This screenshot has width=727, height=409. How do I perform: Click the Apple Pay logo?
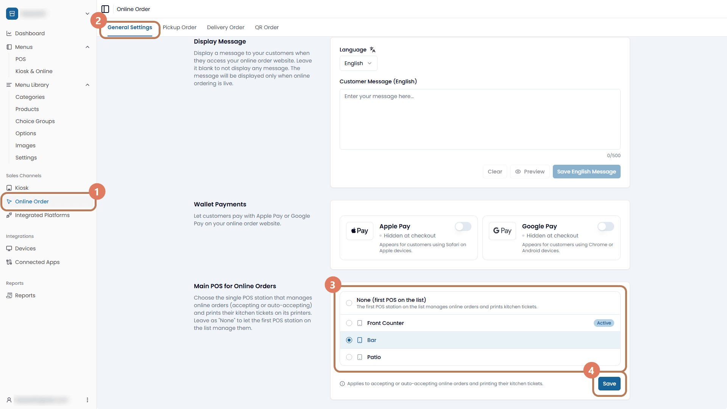point(360,231)
